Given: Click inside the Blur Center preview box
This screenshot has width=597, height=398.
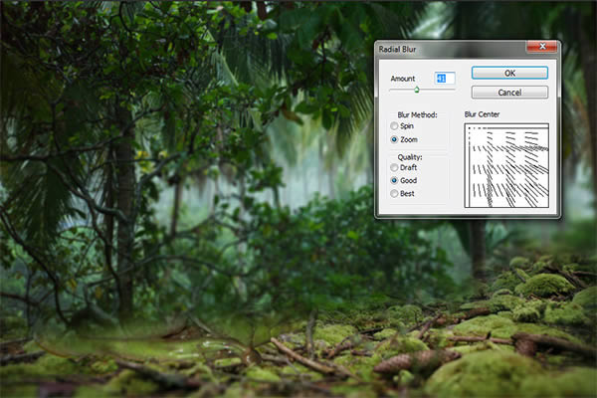Looking at the screenshot, I should pyautogui.click(x=506, y=165).
